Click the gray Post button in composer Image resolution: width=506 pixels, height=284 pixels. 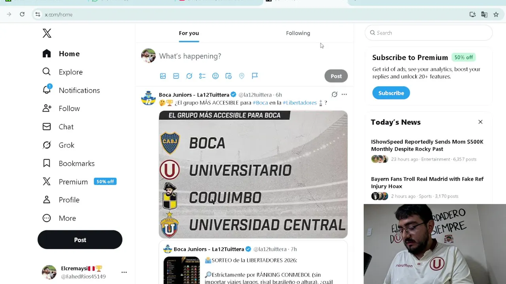(x=336, y=76)
